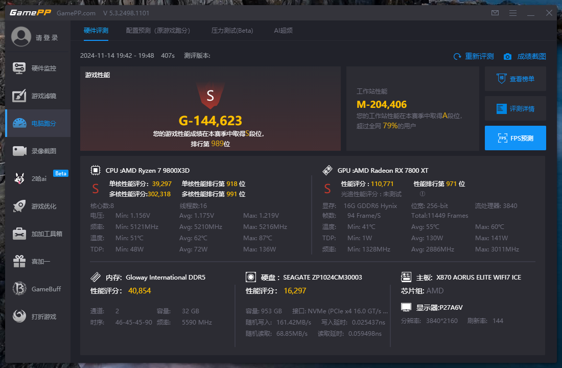Click CPU Max: 5216MHz frequency value
This screenshot has height=368, width=562.
point(265,227)
